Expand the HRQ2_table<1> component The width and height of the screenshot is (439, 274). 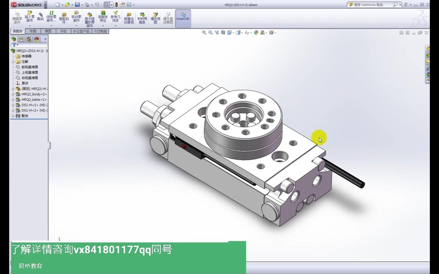[13, 99]
